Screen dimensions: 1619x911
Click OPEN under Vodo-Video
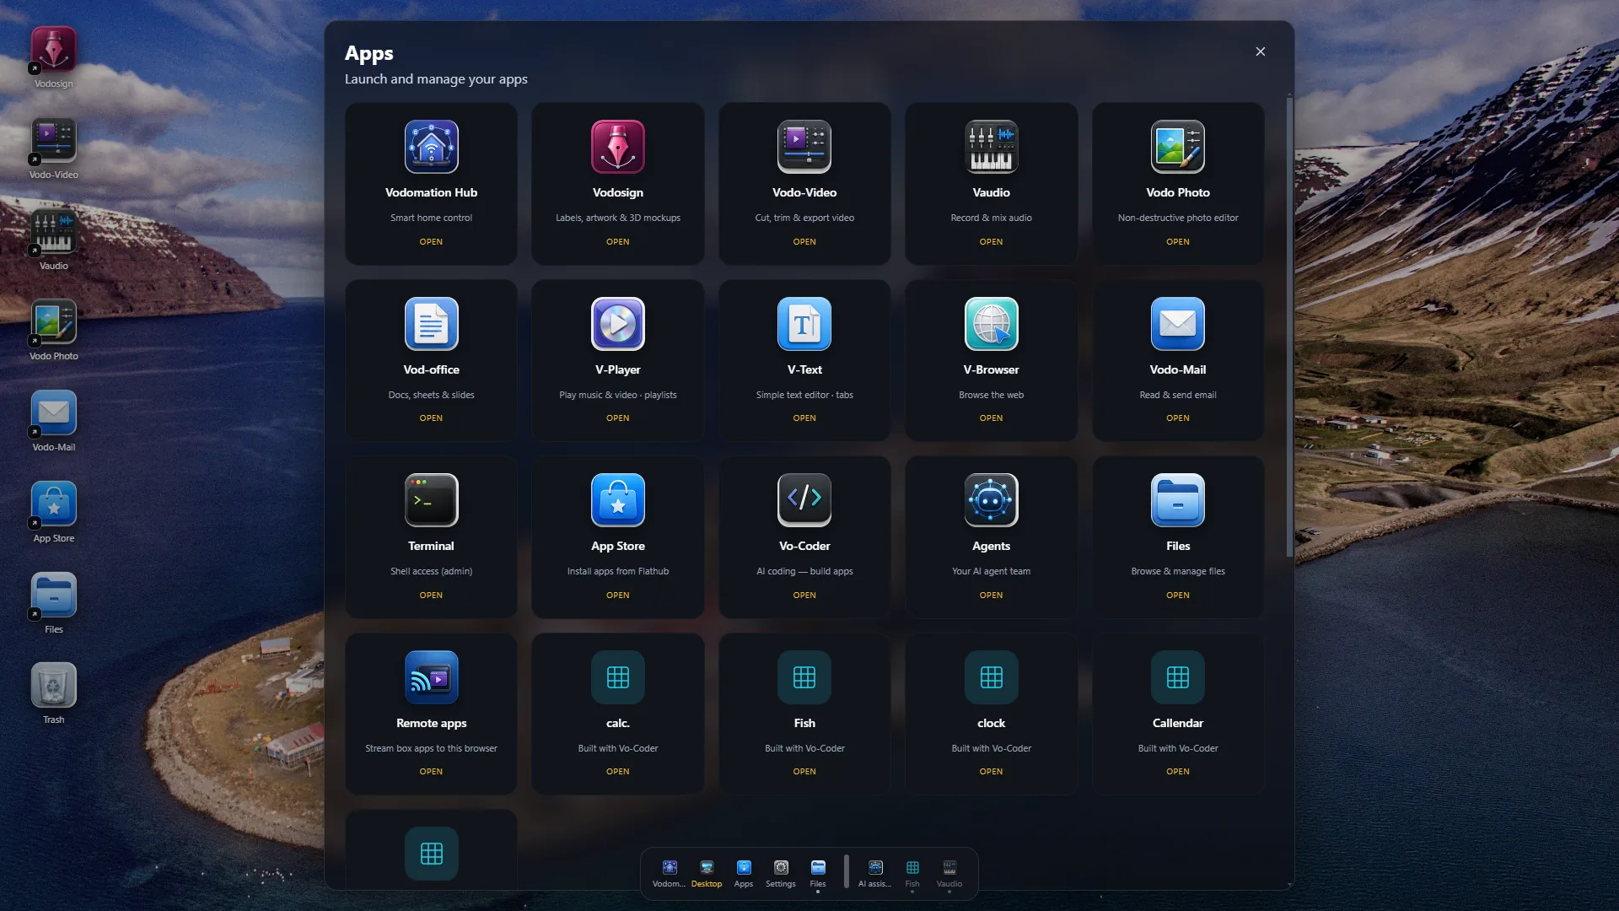(x=804, y=242)
